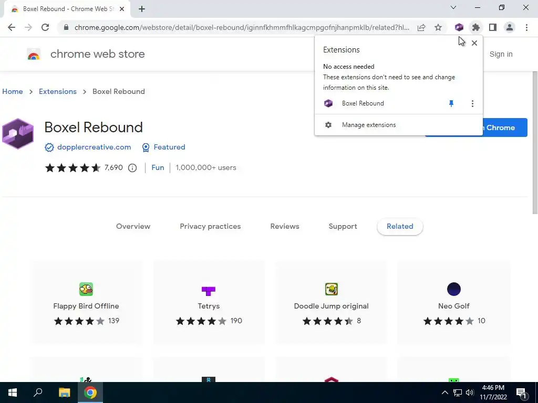This screenshot has width=538, height=403.
Task: Open the tab search dropdown arrow
Action: pos(453,7)
